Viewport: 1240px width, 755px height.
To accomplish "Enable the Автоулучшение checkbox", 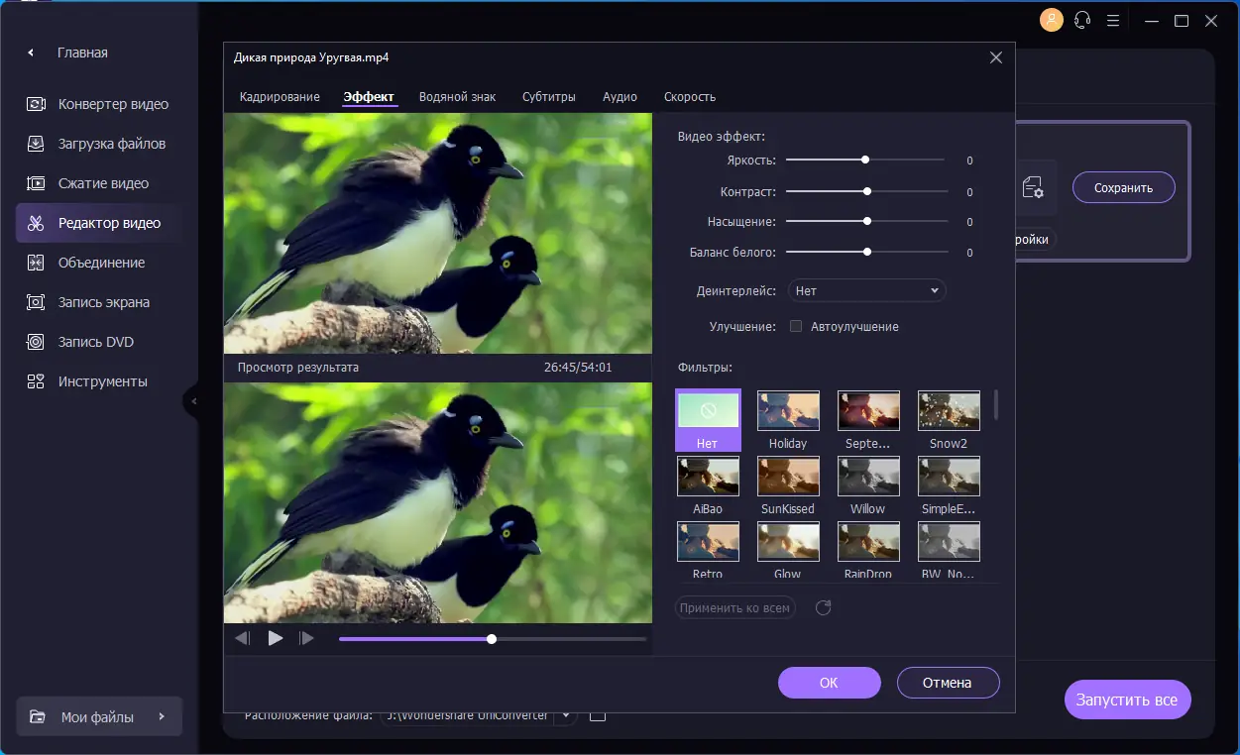I will point(795,326).
